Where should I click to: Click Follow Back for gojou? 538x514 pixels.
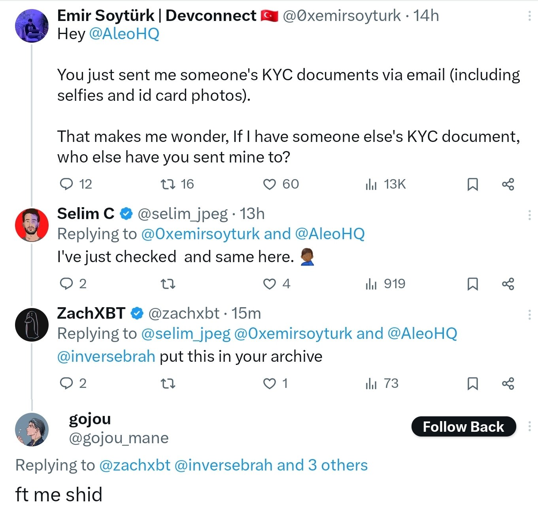pyautogui.click(x=463, y=427)
